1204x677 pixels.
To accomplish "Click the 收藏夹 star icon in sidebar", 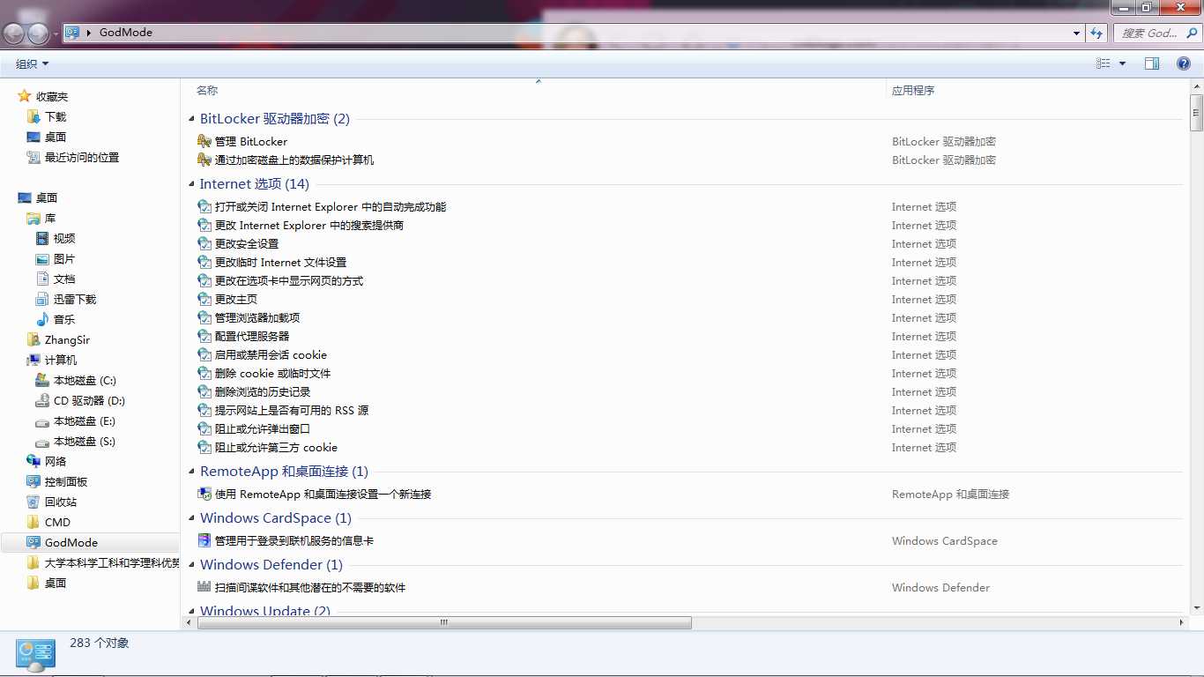I will pos(25,96).
